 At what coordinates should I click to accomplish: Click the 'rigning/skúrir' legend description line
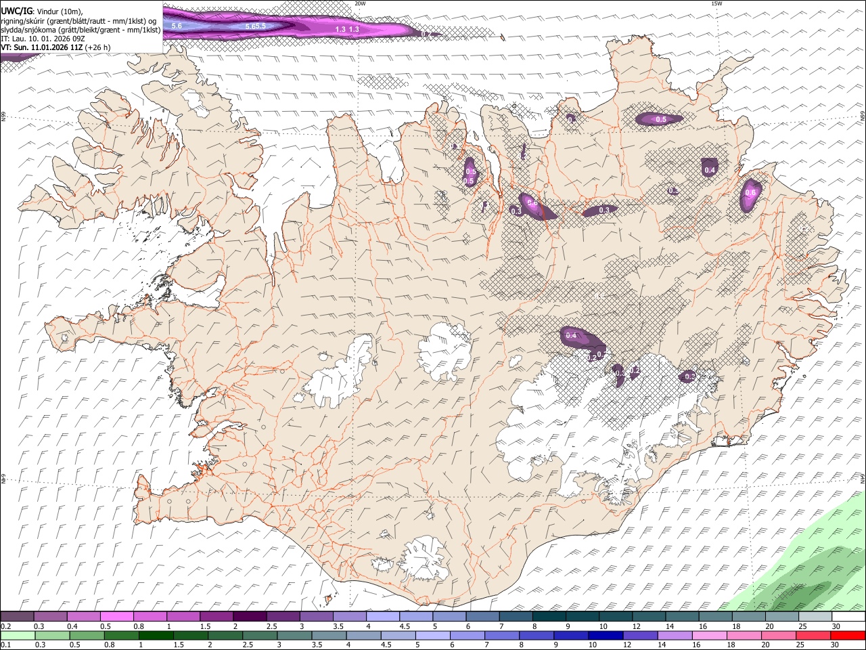click(x=78, y=20)
